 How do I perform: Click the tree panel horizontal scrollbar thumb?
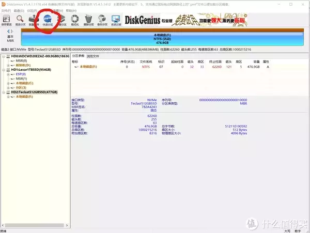[35, 225]
